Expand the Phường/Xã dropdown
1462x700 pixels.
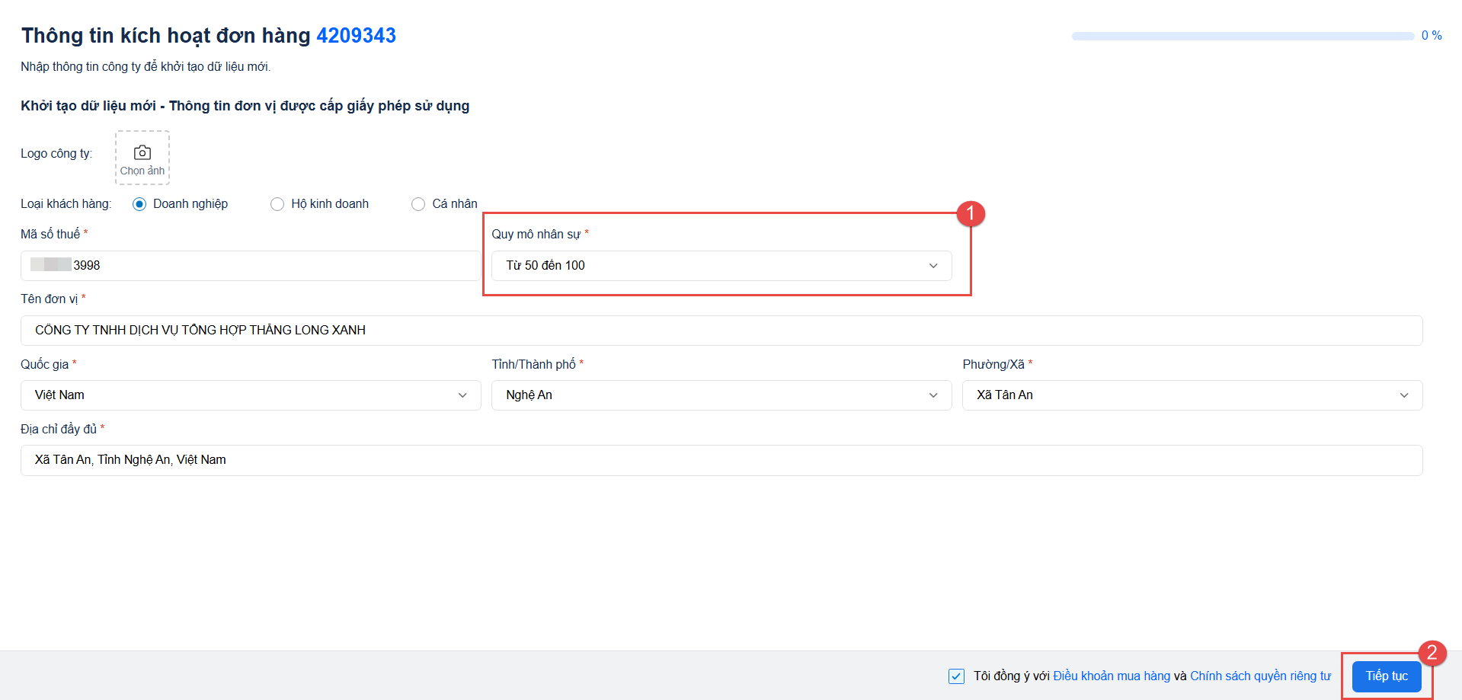[x=1192, y=395]
